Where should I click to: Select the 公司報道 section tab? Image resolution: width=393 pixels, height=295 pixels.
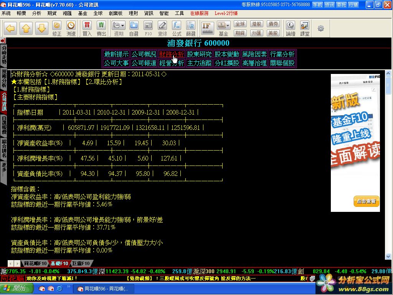144,63
